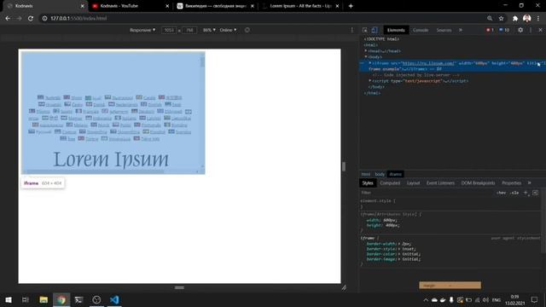Open device toolbar more options menu
Screen dimensions: 546x307
[351, 30]
